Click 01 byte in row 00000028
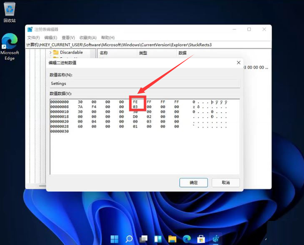Image resolution: width=304 pixels, height=245 pixels. [x=135, y=127]
